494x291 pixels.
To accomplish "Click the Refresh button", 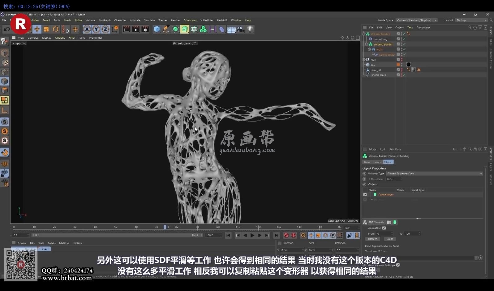I will coord(373,239).
